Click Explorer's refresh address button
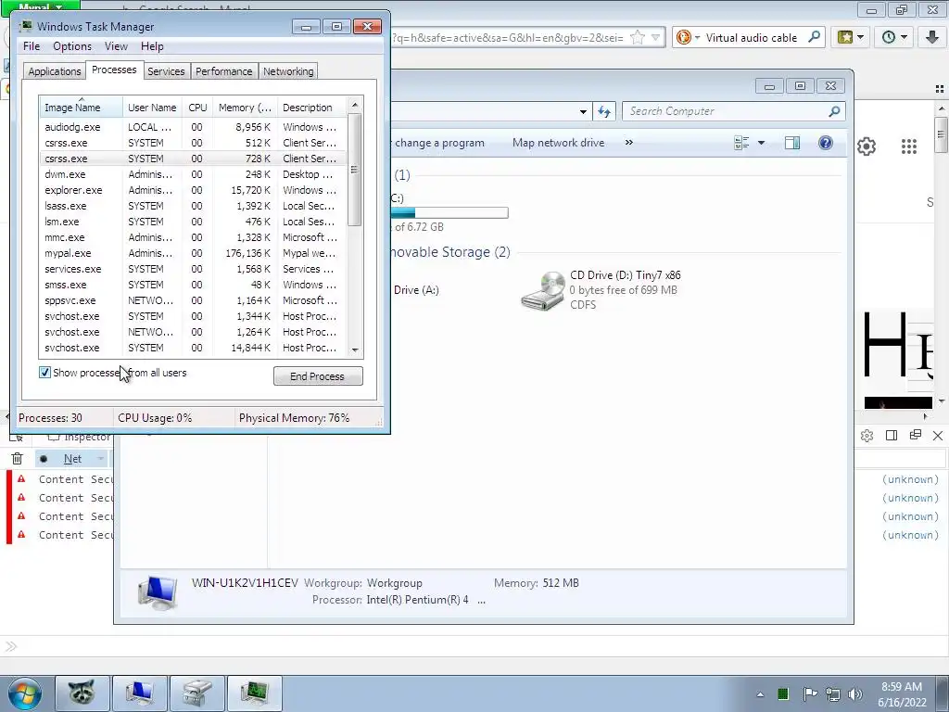949x712 pixels. 604,111
